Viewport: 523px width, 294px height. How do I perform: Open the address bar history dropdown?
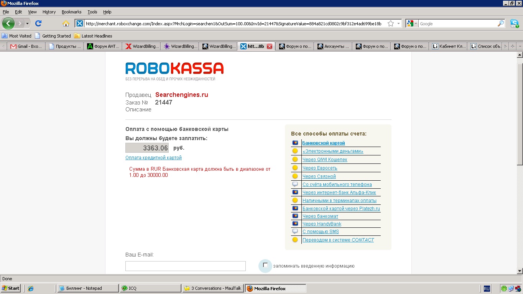tap(398, 24)
